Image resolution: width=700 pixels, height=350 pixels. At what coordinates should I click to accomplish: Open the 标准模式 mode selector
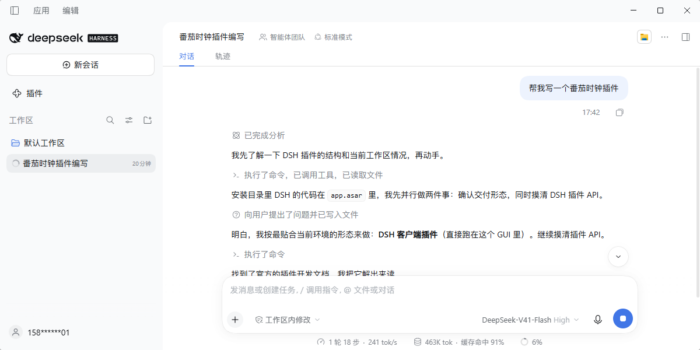(333, 37)
